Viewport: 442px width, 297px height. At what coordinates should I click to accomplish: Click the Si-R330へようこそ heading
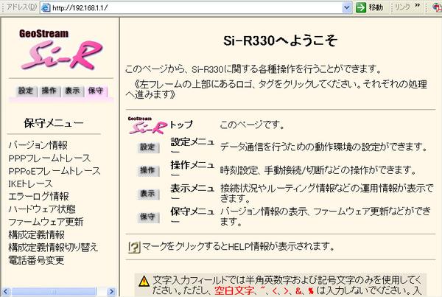[280, 41]
